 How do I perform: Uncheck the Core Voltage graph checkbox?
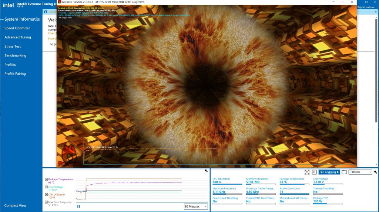tap(46, 187)
